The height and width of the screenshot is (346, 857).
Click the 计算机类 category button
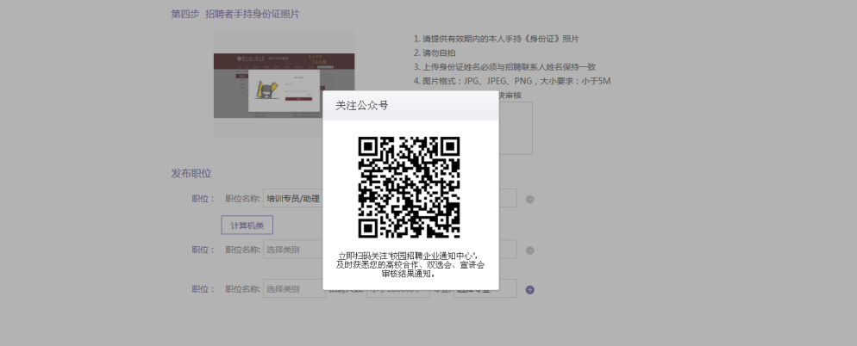click(x=247, y=225)
